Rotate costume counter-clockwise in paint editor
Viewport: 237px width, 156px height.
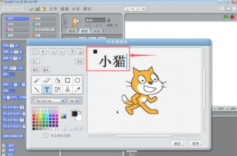[x=53, y=52]
